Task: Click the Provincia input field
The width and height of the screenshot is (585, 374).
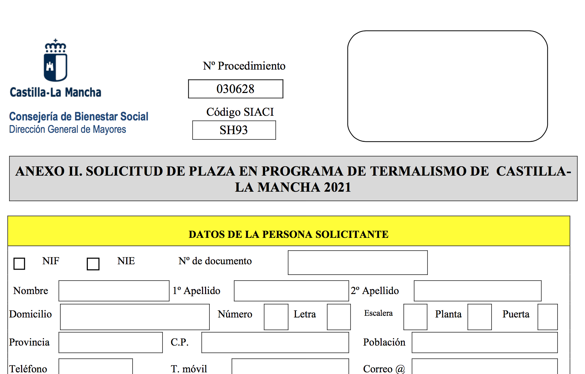Action: (x=111, y=342)
